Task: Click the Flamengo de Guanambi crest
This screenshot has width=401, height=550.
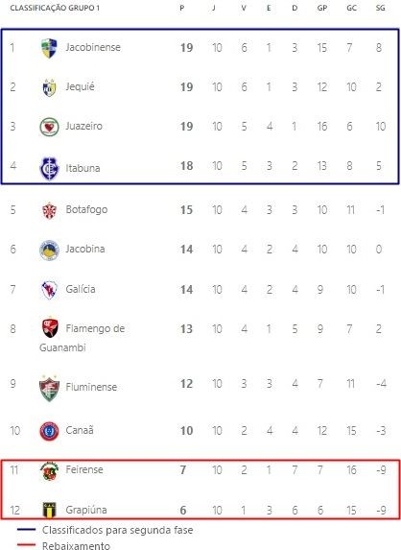Action: [x=50, y=328]
